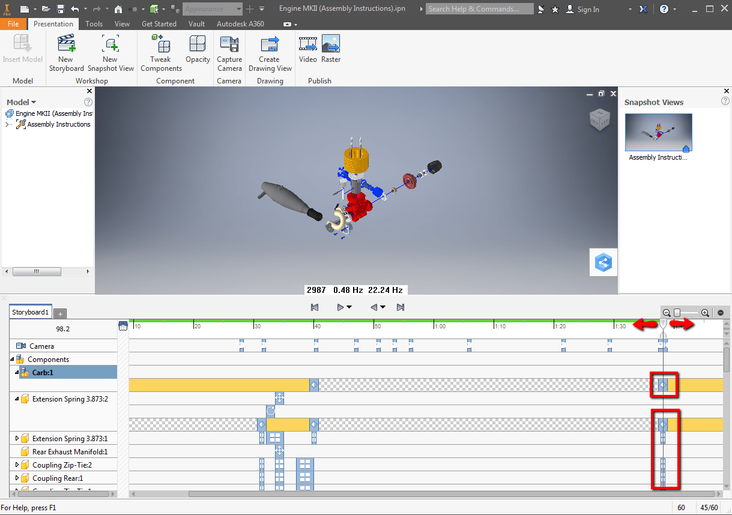
Task: Open Help with the question mark icon
Action: pos(664,8)
